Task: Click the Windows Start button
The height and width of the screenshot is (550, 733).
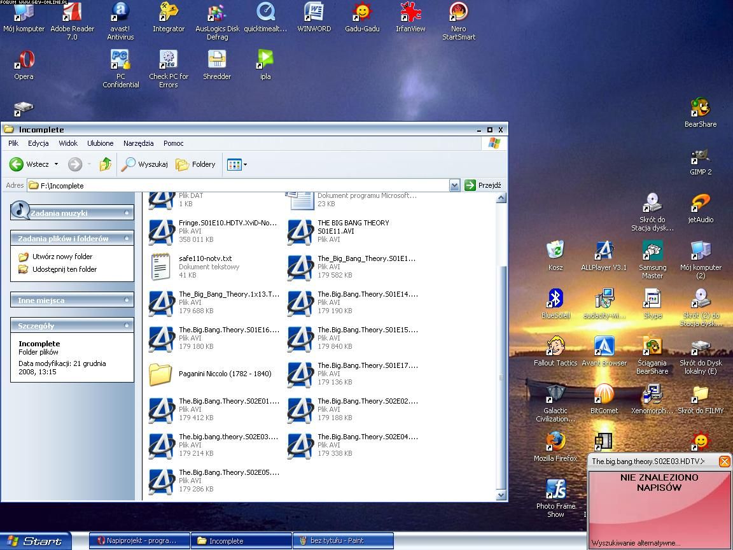Action: tap(36, 541)
